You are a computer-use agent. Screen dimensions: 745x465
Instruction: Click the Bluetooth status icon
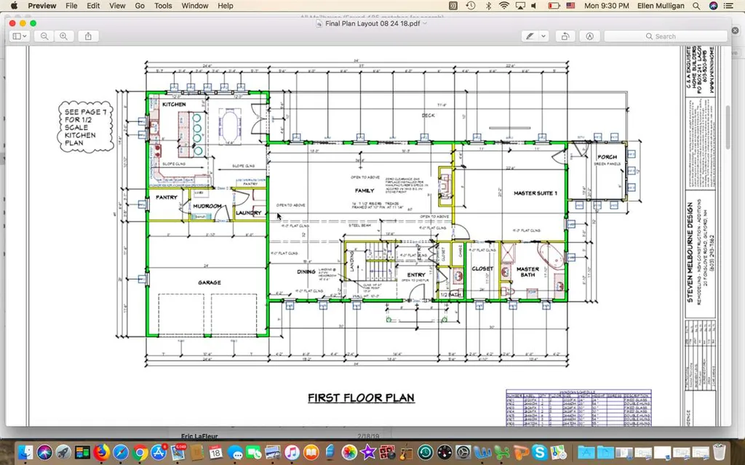point(488,6)
